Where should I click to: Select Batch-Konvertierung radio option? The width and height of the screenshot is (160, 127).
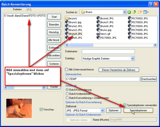tap(67, 90)
